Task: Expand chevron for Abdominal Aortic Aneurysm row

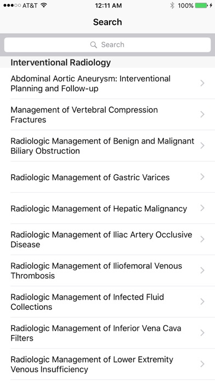Action: [202, 83]
